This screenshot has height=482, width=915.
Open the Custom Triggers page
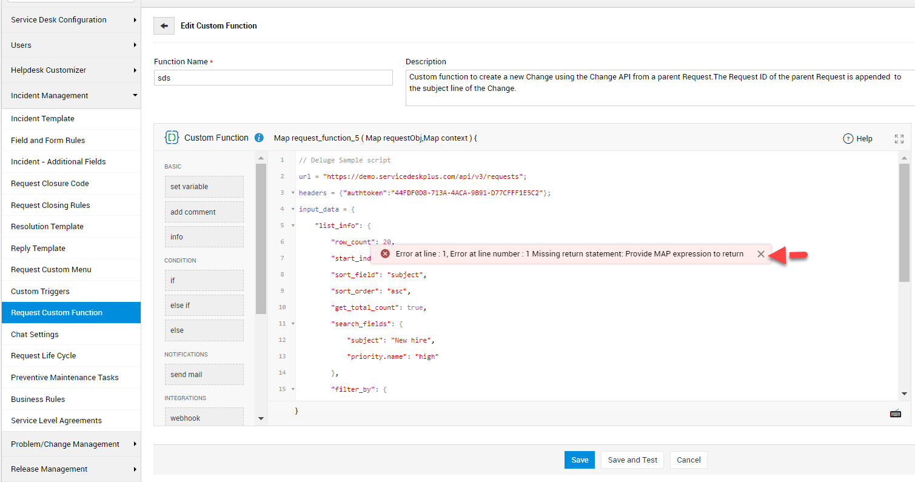click(40, 292)
